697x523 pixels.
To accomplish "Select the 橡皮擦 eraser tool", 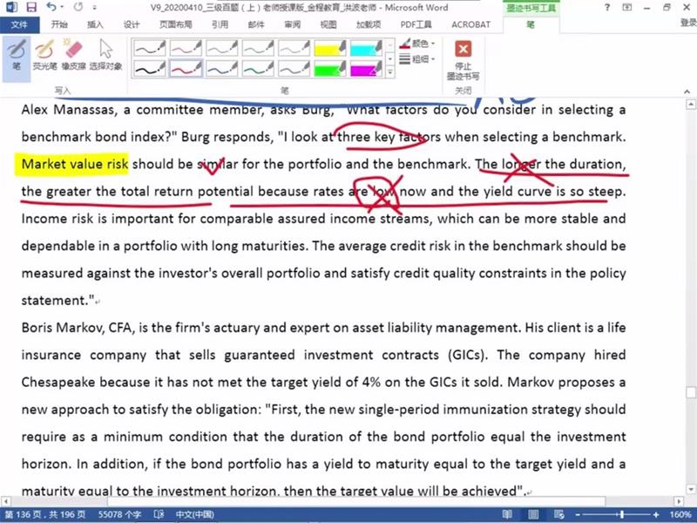I will (x=74, y=55).
